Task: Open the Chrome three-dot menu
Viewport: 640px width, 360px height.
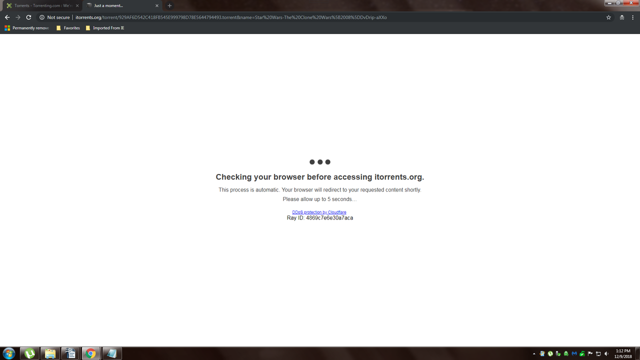Action: pyautogui.click(x=633, y=17)
